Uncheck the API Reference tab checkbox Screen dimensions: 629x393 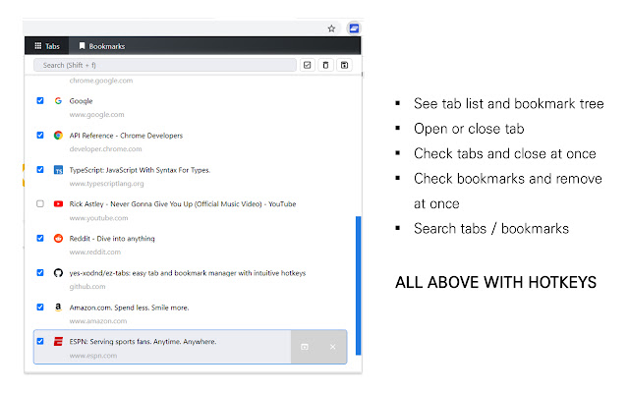pos(40,136)
